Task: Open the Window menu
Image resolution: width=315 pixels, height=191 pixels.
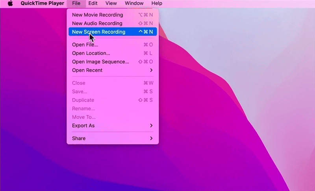Action: click(x=134, y=3)
